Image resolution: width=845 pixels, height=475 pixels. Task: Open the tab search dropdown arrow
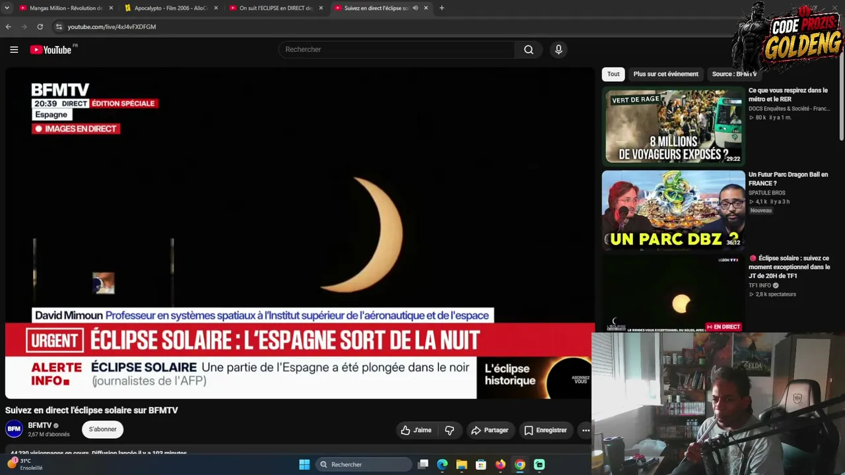7,8
